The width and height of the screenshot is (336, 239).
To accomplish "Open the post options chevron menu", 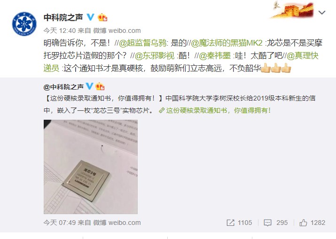I will click(322, 13).
